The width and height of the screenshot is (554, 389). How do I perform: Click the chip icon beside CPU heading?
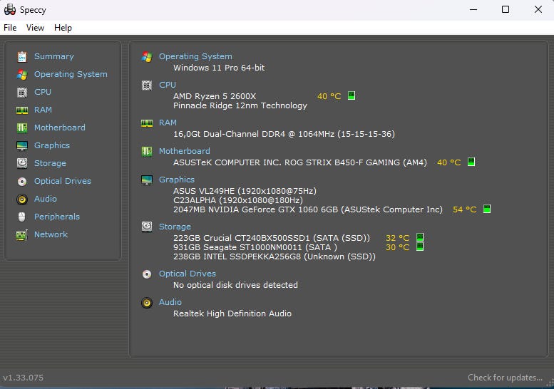point(147,85)
